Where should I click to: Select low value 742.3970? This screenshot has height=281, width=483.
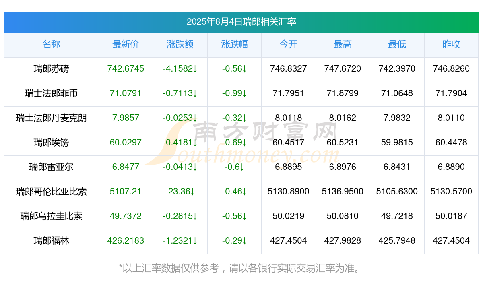(397, 69)
